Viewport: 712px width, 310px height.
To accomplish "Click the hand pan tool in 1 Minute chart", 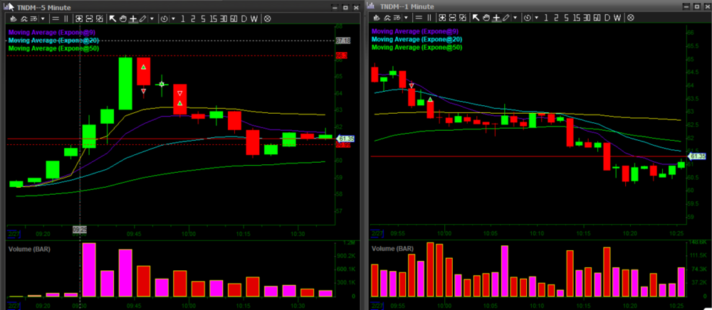I will (x=486, y=18).
